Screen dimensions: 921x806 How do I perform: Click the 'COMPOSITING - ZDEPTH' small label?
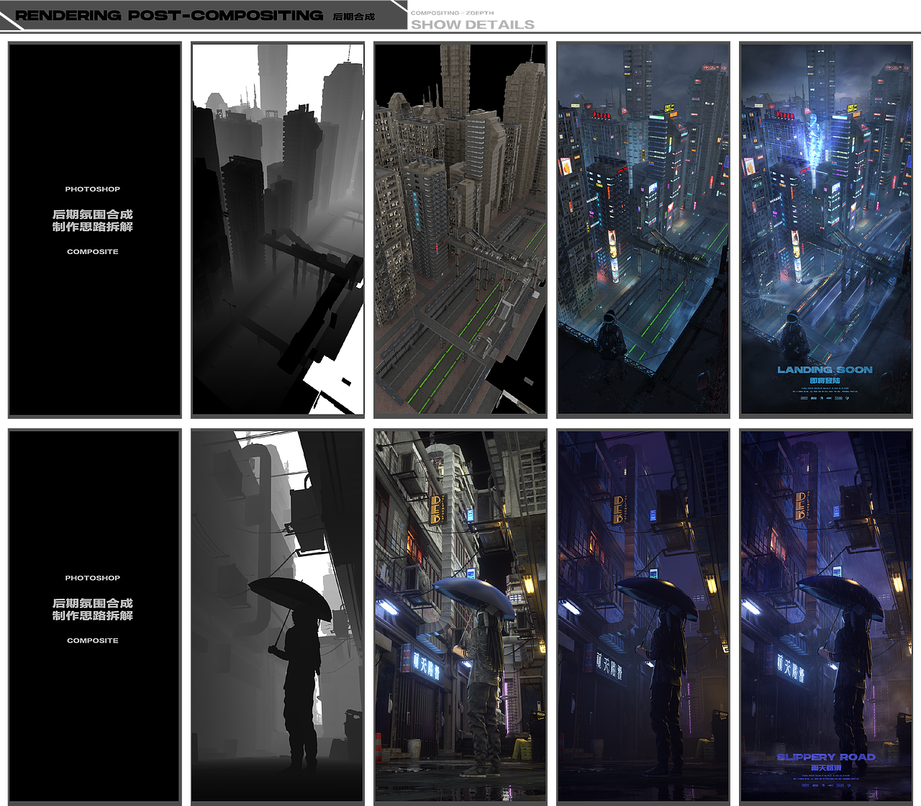pos(453,13)
